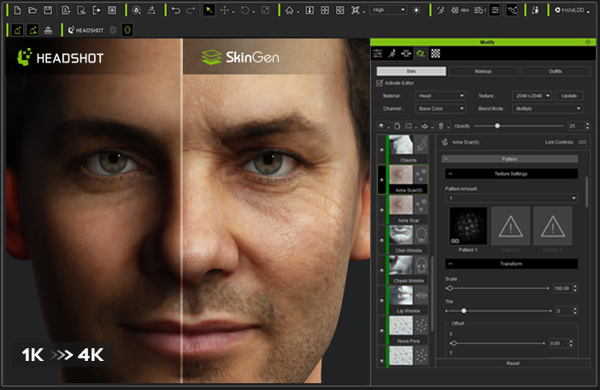Select the arrow selection tool
600x390 pixels.
(x=209, y=10)
